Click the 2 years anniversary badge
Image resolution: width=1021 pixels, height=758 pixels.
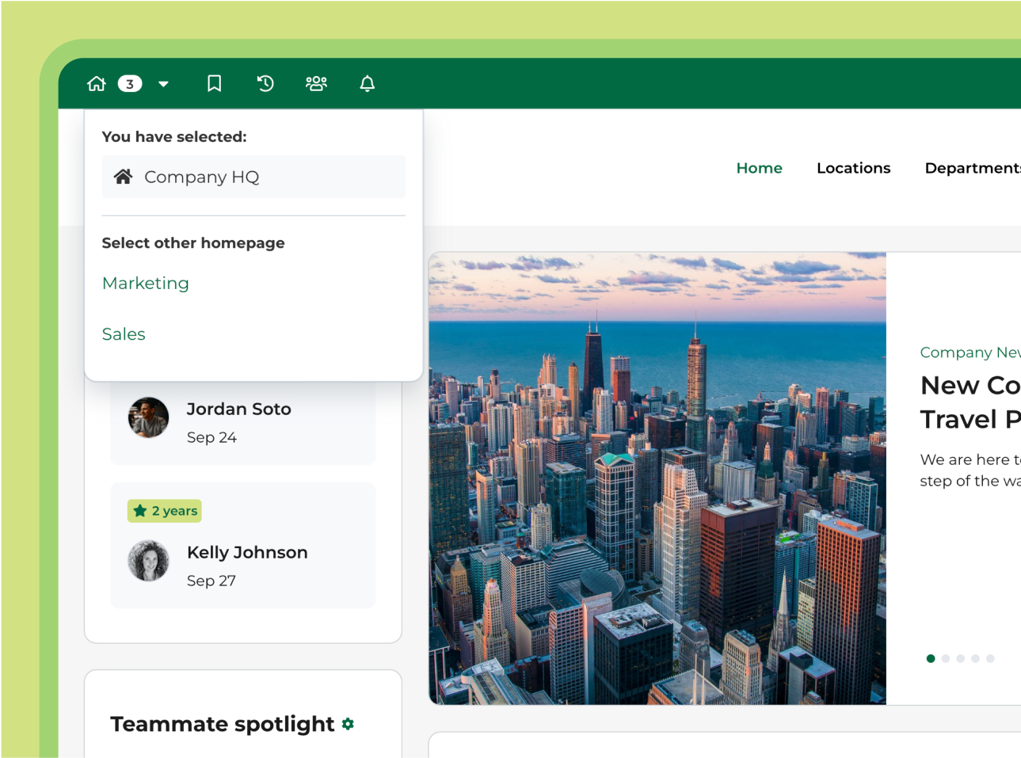click(x=164, y=511)
